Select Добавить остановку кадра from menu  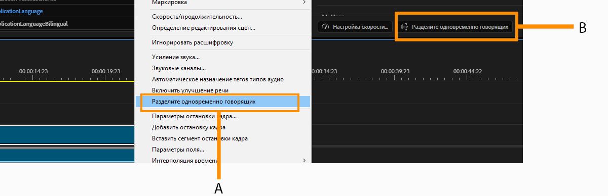point(223,127)
